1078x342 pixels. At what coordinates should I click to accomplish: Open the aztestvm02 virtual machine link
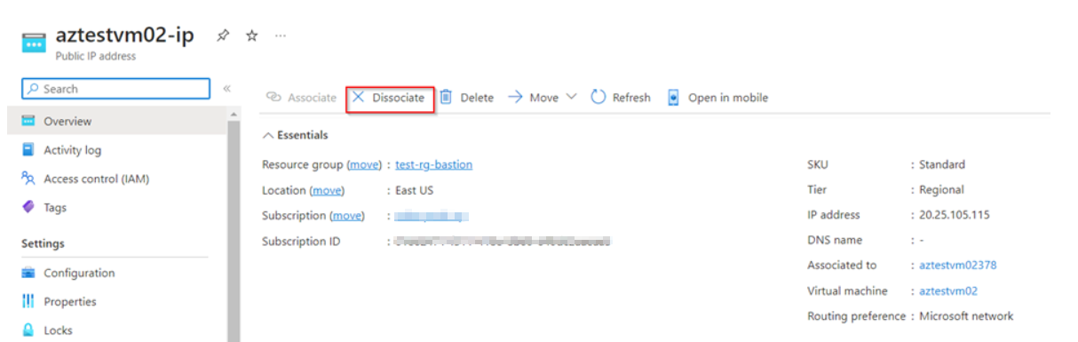[x=948, y=290]
